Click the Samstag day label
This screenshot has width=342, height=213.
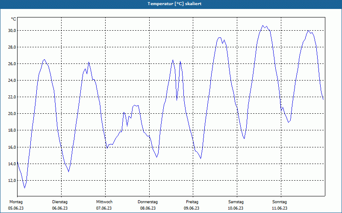pyautogui.click(x=236, y=202)
